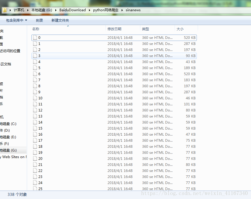Select file icon of file 21
The image size is (251, 199).
click(35, 165)
